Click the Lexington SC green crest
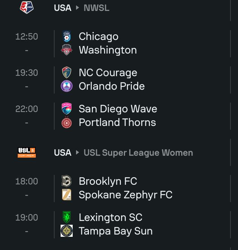 tap(67, 217)
